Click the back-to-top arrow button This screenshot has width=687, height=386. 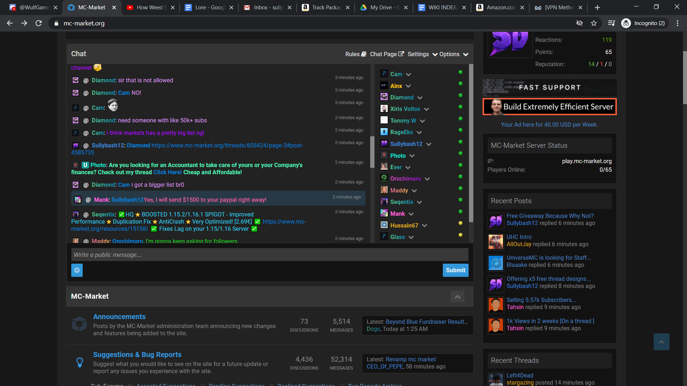661,342
